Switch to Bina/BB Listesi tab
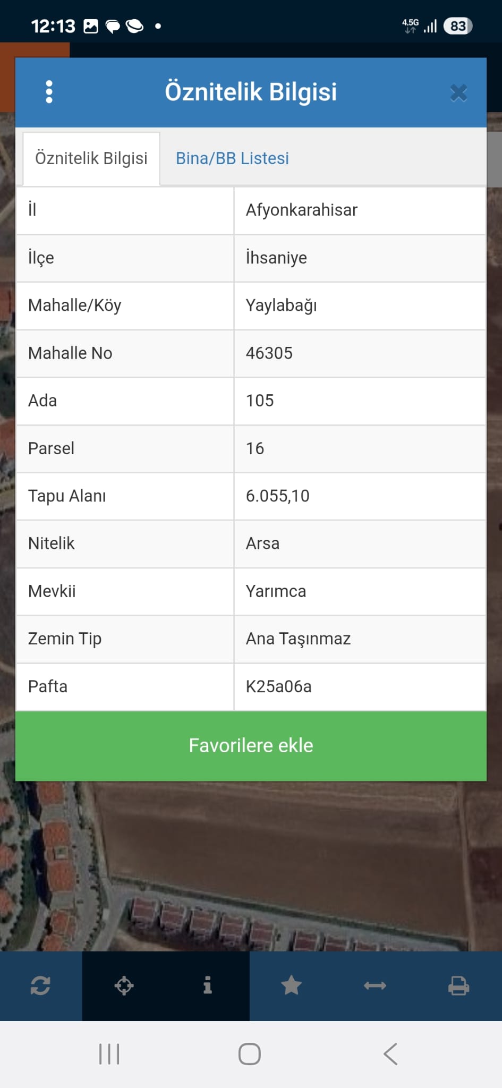The image size is (502, 1088). [x=232, y=158]
